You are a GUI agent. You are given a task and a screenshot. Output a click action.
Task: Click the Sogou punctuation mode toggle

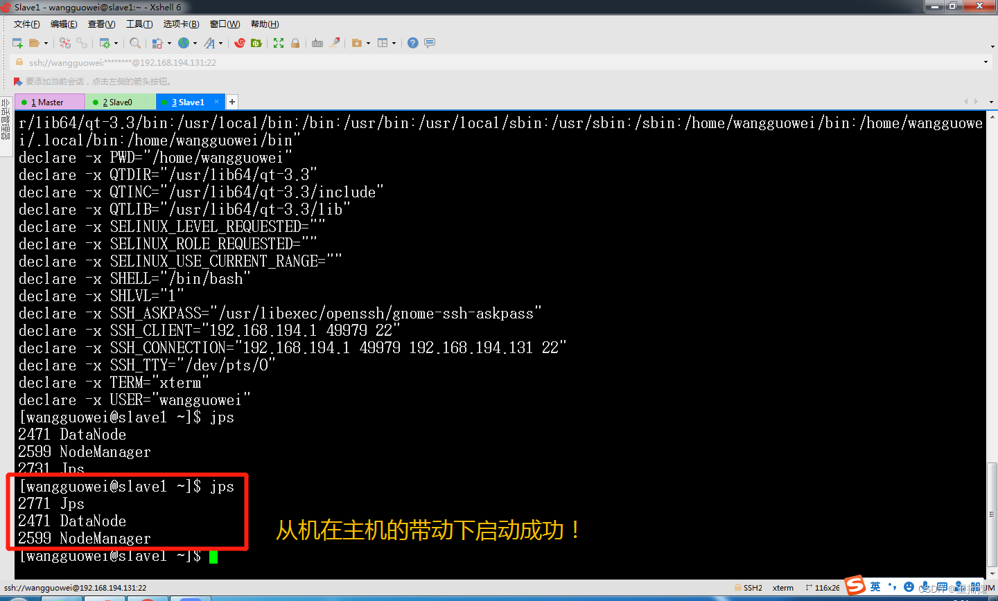click(x=893, y=586)
